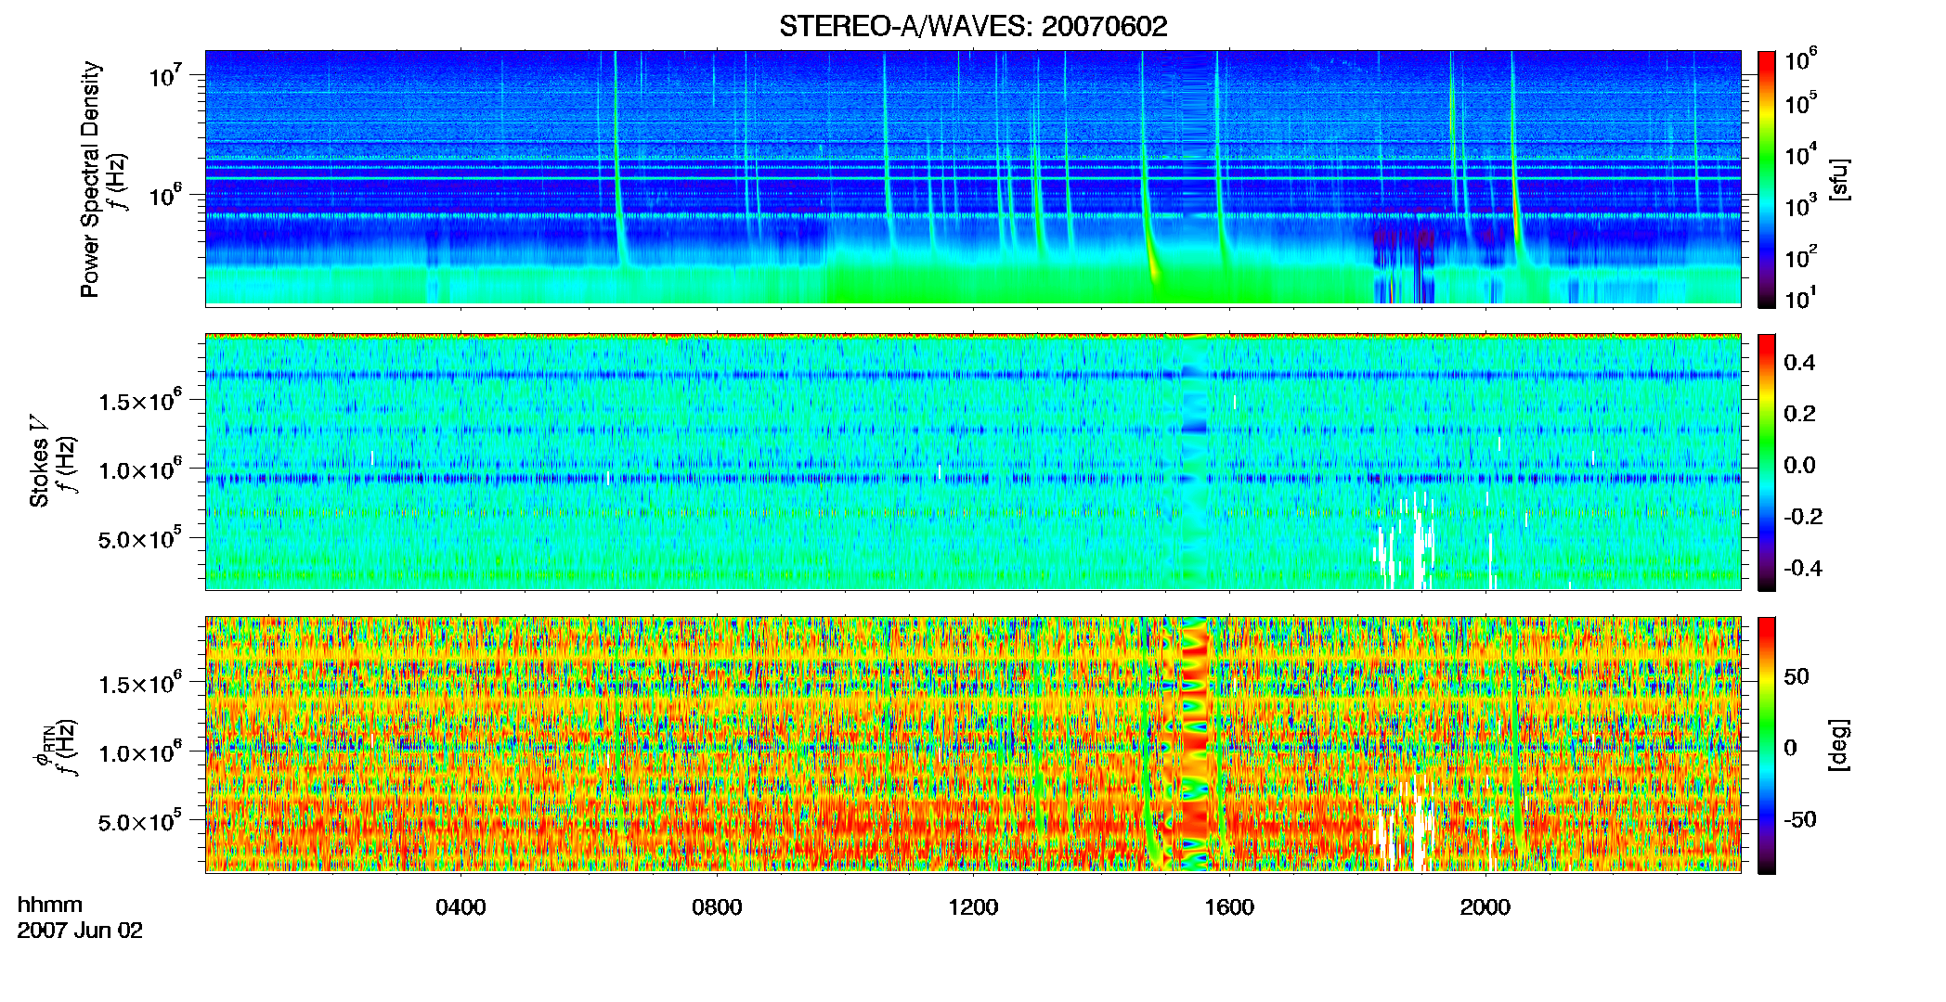Click the 1600 time tick label
Screen dimensions: 1946x1002
pos(1229,907)
